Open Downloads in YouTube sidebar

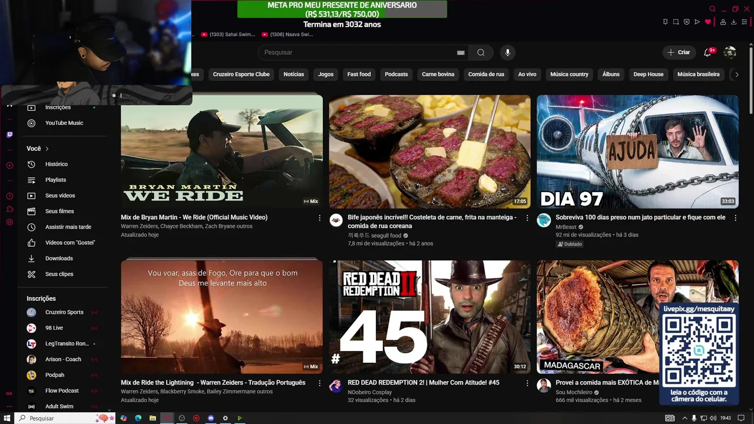coord(64,259)
